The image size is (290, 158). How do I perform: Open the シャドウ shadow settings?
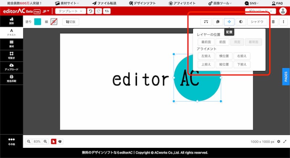257,22
